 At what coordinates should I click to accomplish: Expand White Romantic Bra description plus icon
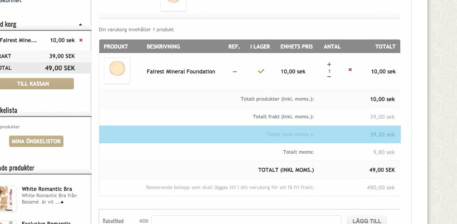pyautogui.click(x=62, y=202)
